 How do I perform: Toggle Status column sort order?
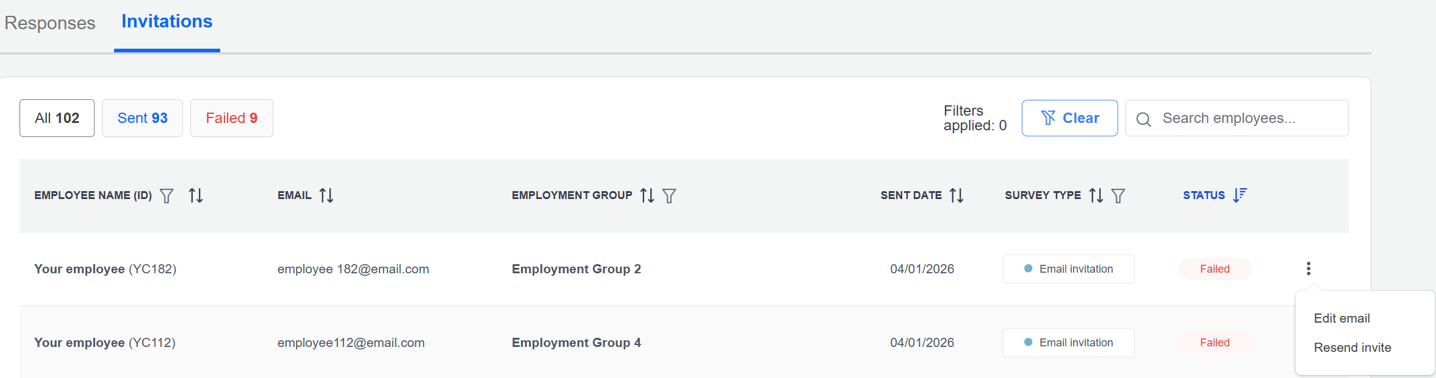[x=1240, y=195]
